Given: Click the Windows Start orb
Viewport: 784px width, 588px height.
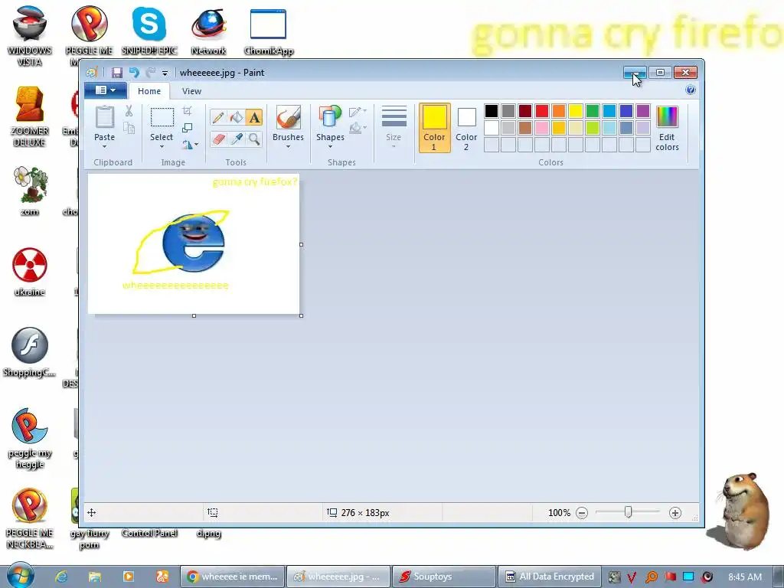Looking at the screenshot, I should pyautogui.click(x=20, y=575).
